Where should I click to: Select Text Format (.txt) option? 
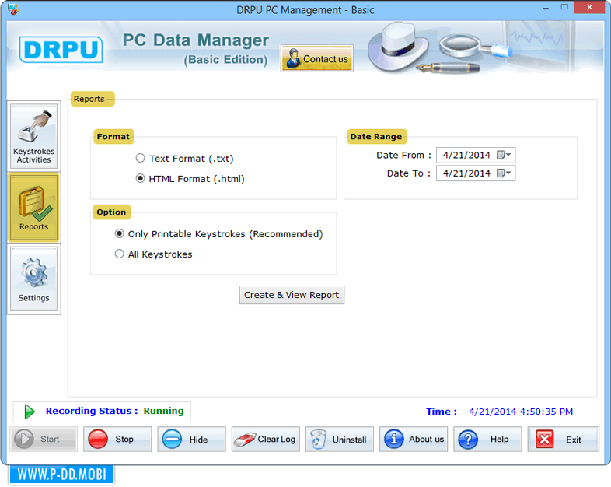click(141, 159)
